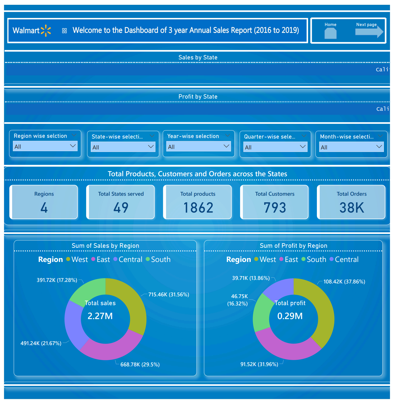
Task: Open the Region wise selection dropdown
Action: 45,146
